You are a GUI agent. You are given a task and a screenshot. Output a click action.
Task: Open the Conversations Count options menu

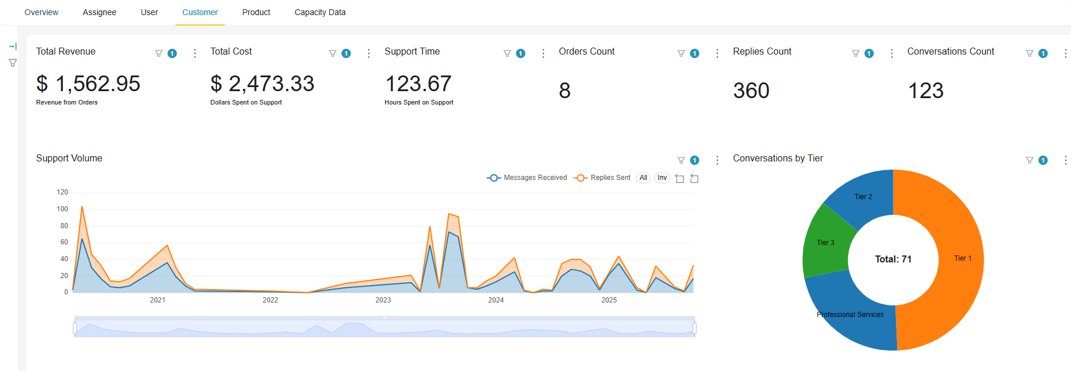click(1066, 53)
